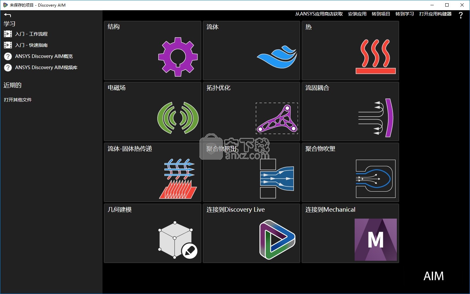Click film icon beside 入门 - 快速指南
This screenshot has width=470, height=294.
[8, 45]
